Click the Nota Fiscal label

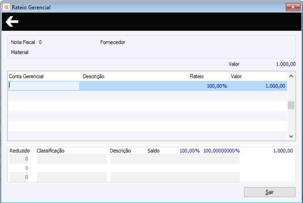click(23, 42)
